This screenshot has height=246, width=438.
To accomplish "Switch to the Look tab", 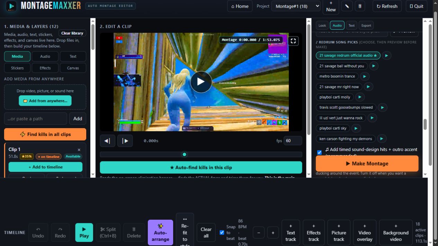I will pyautogui.click(x=322, y=25).
